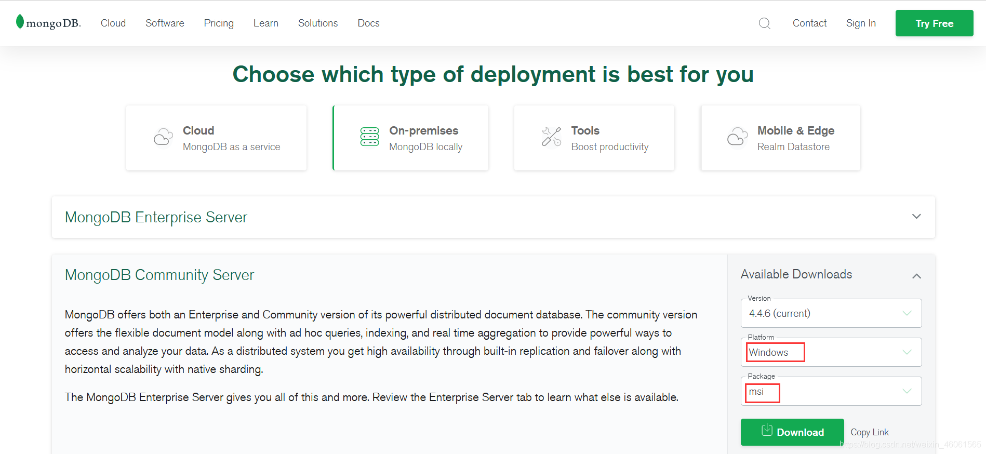The width and height of the screenshot is (986, 454).
Task: Select the Mobile & Edge Realm Datastore card
Action: click(x=780, y=138)
